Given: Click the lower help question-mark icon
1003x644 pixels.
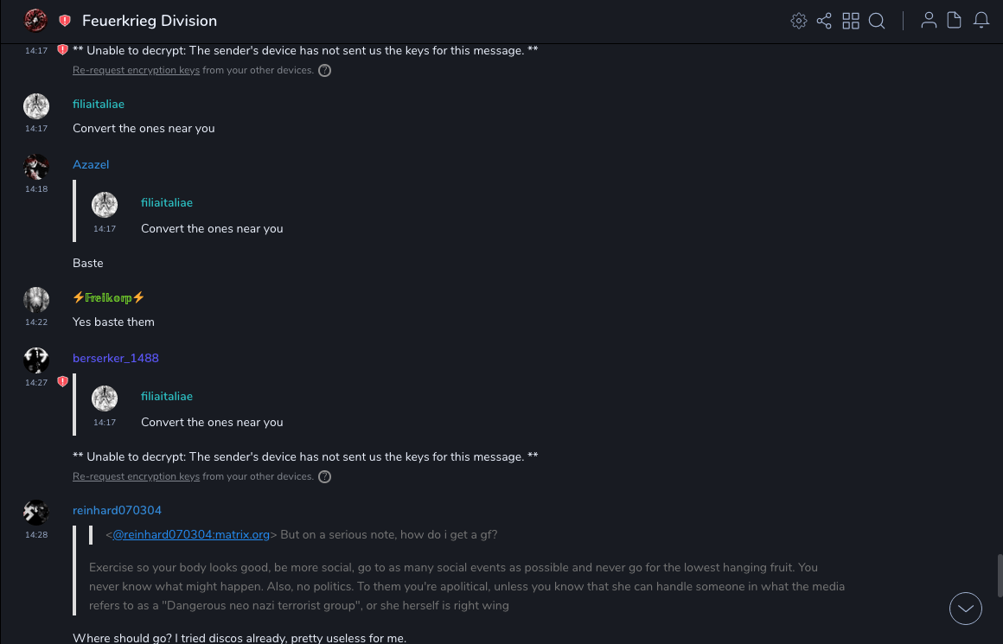Looking at the screenshot, I should click(325, 477).
